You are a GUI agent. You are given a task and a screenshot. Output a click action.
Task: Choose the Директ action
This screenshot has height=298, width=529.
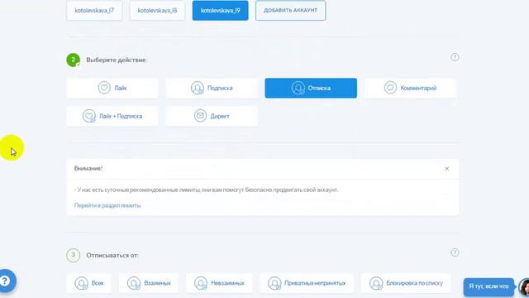tap(212, 116)
